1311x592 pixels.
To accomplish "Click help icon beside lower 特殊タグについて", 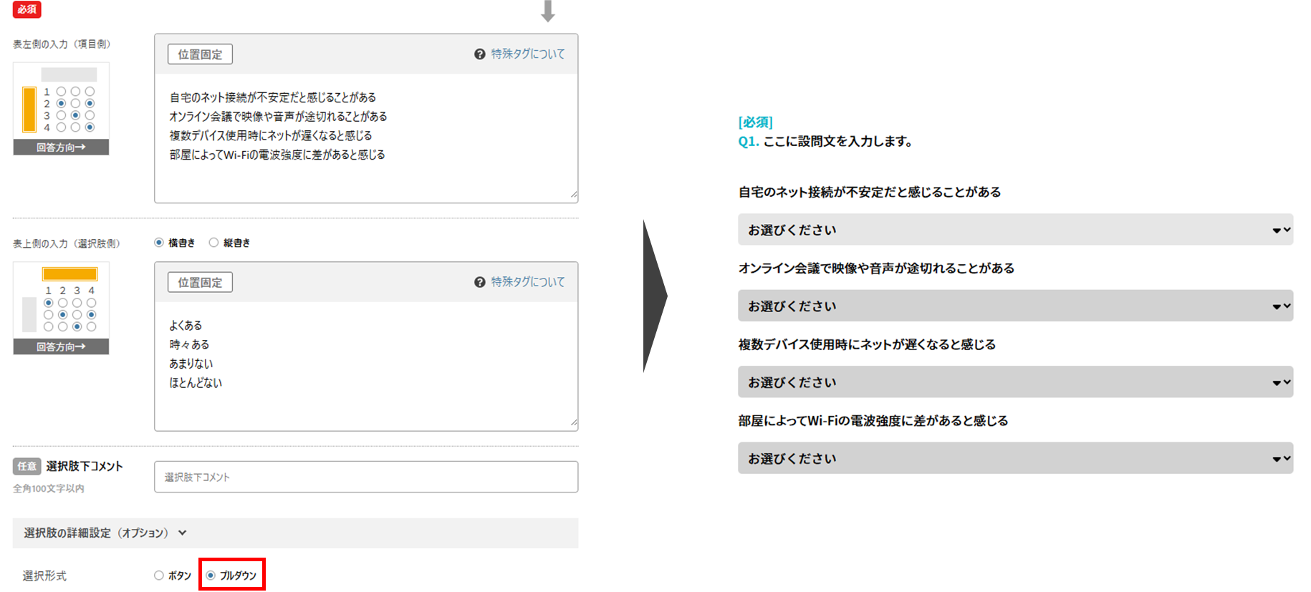I will (x=479, y=283).
